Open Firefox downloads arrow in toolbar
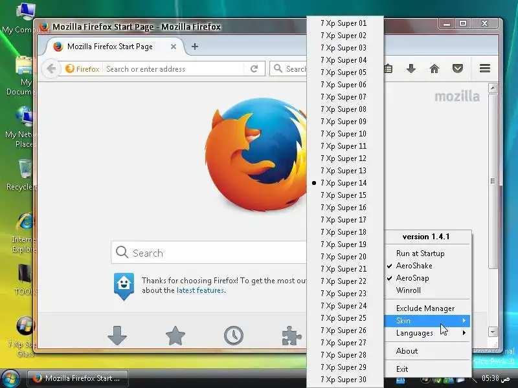The height and width of the screenshot is (388, 518). tap(411, 69)
